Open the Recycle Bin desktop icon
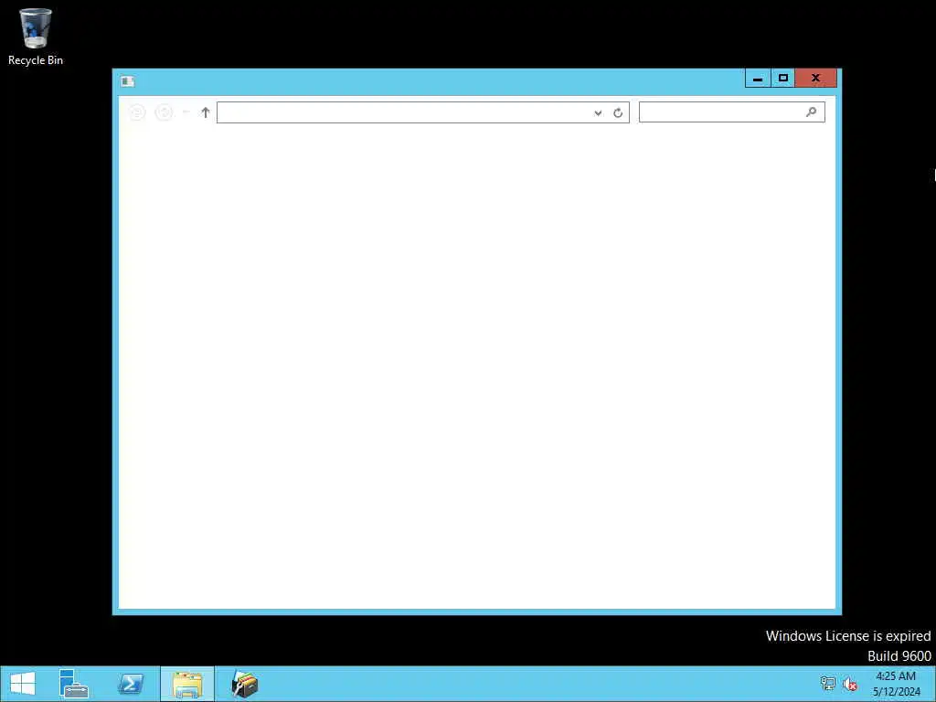 pos(36,37)
